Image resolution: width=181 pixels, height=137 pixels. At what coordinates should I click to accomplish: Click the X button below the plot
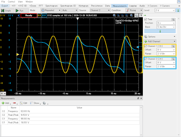2,93
